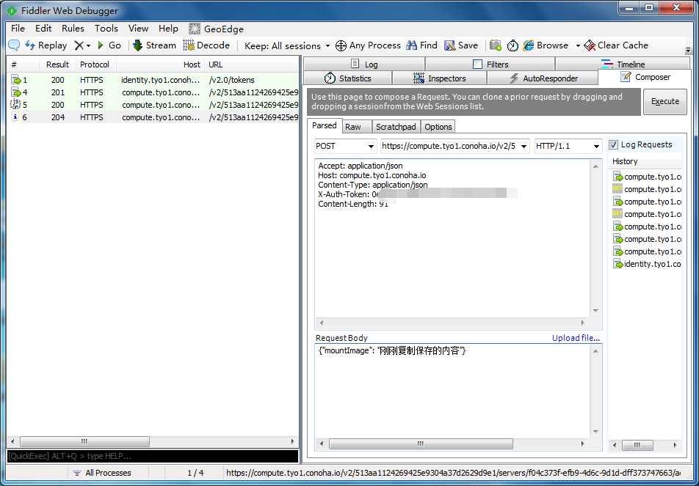Select identity.tyo1 entry in History list
This screenshot has width=699, height=486.
[x=647, y=264]
